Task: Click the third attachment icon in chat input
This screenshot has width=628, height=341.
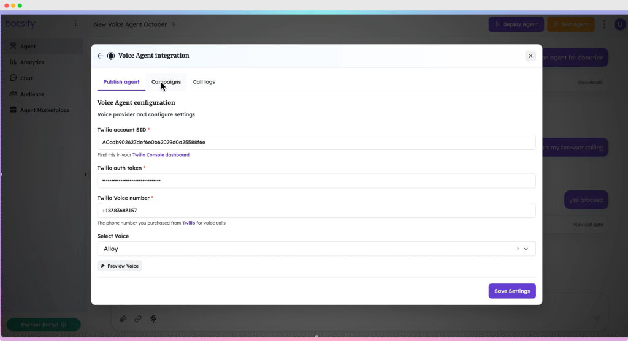Action: click(x=153, y=319)
